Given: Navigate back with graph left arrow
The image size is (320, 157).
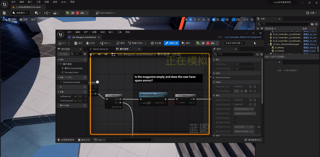Looking at the screenshot, I should point(99,54).
